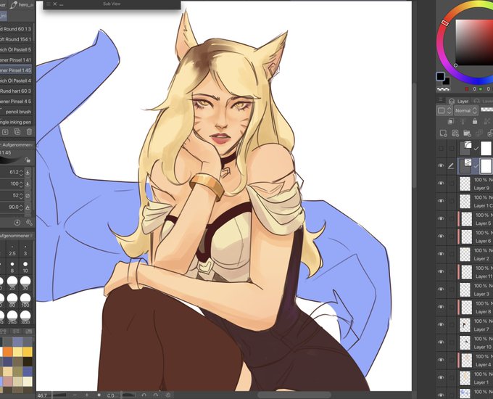Viewport: 493px width, 399px height.
Task: Click the canvas zoom field showing 46.7
Action: (43, 395)
